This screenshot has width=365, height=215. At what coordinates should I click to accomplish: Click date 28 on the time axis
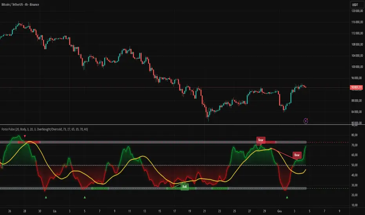25,211
